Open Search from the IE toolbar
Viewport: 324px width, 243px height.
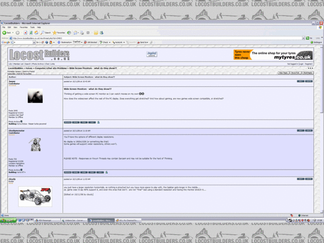[x=46, y=32]
